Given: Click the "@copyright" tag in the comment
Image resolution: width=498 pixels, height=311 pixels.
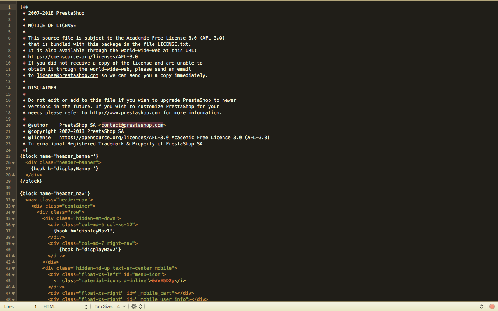Looking at the screenshot, I should [x=42, y=131].
